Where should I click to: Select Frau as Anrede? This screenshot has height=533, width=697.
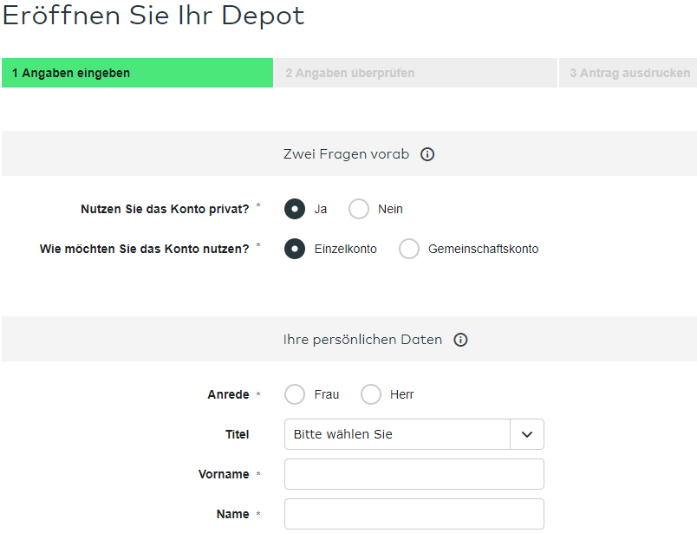pos(295,394)
